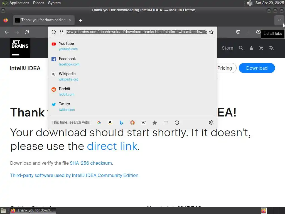Save page to Pocket
285x214 pixels.
(238, 32)
